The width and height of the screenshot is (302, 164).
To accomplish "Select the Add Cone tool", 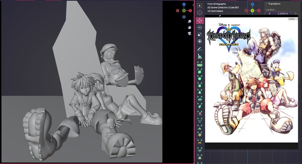I will tap(200, 92).
